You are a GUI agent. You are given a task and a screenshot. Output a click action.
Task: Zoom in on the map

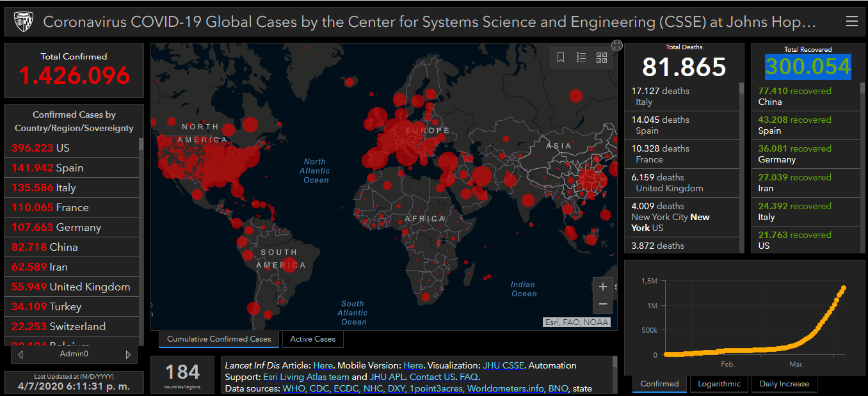tap(602, 287)
